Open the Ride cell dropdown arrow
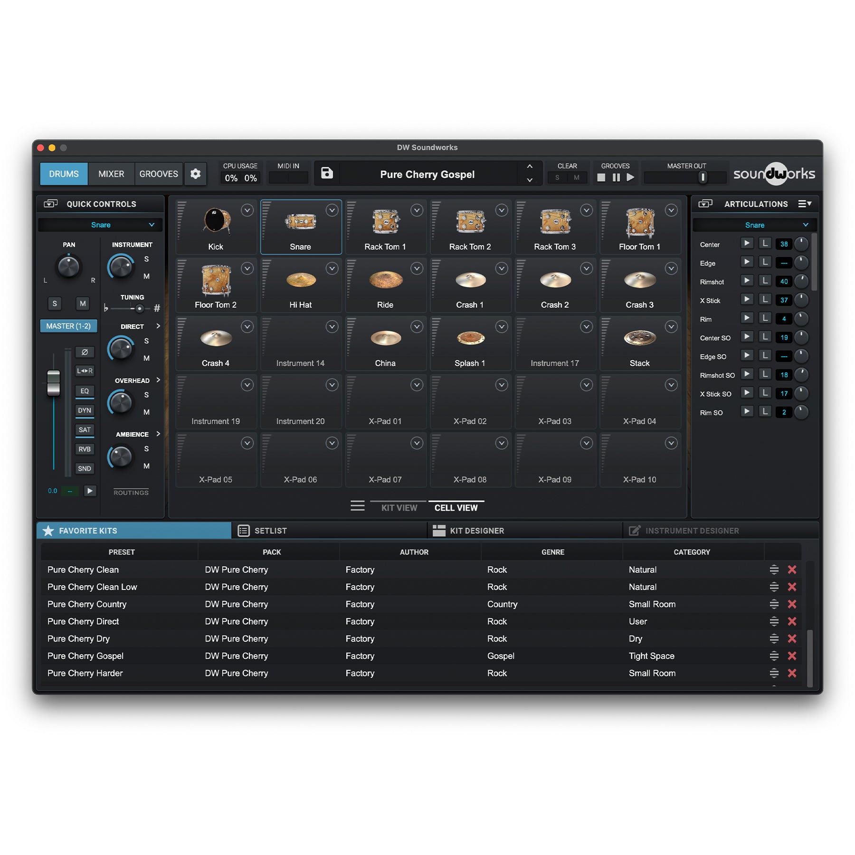The image size is (855, 855). tap(417, 269)
